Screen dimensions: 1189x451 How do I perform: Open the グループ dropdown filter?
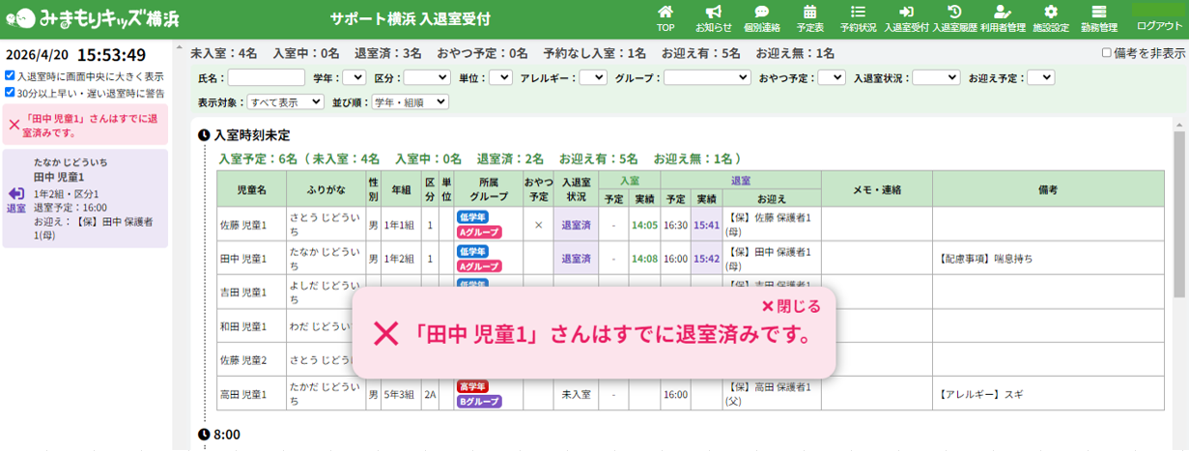(706, 77)
